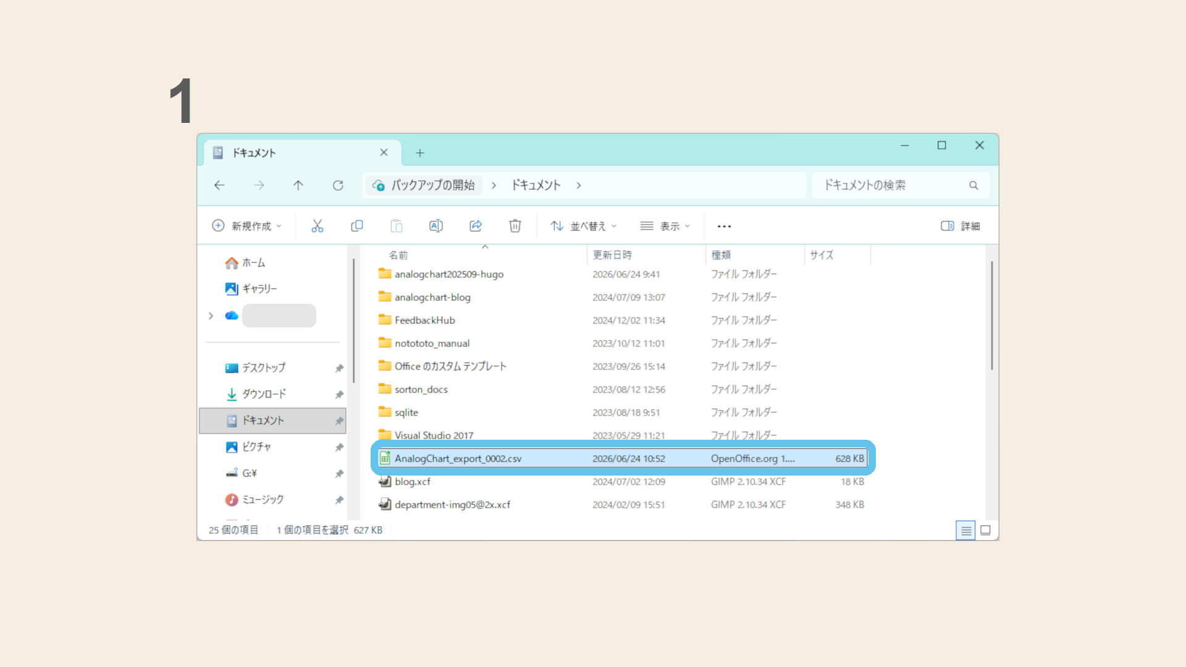Click the Copy icon in toolbar
This screenshot has width=1186, height=667.
click(x=356, y=226)
